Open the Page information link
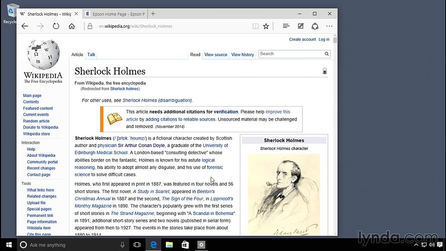 tap(41, 222)
